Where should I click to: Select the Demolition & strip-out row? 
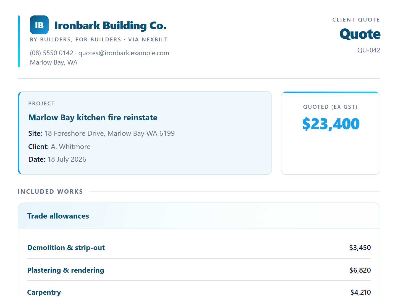(199, 248)
